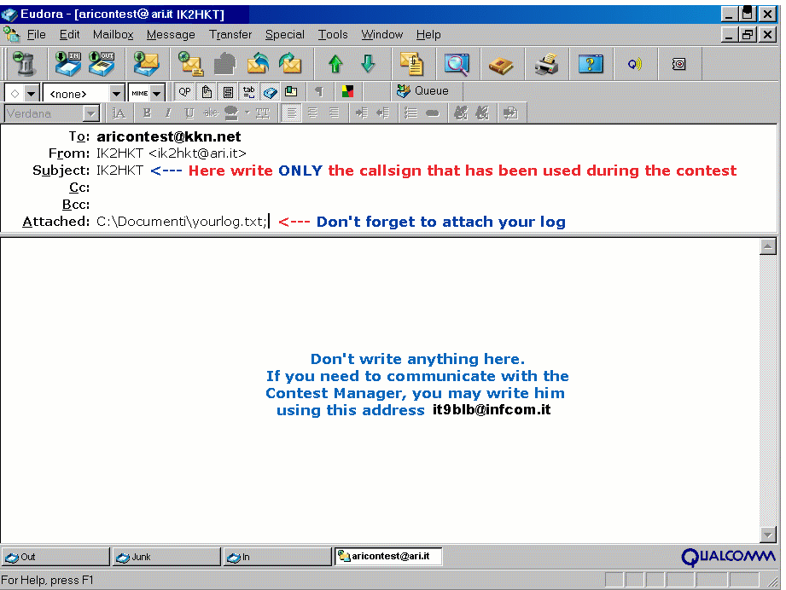Toggle Bold formatting
Image resolution: width=786 pixels, height=590 pixels.
tap(147, 113)
